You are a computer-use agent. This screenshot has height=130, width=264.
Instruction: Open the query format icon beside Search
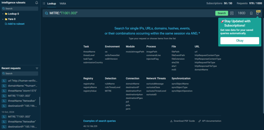pyautogui.click(x=232, y=13)
